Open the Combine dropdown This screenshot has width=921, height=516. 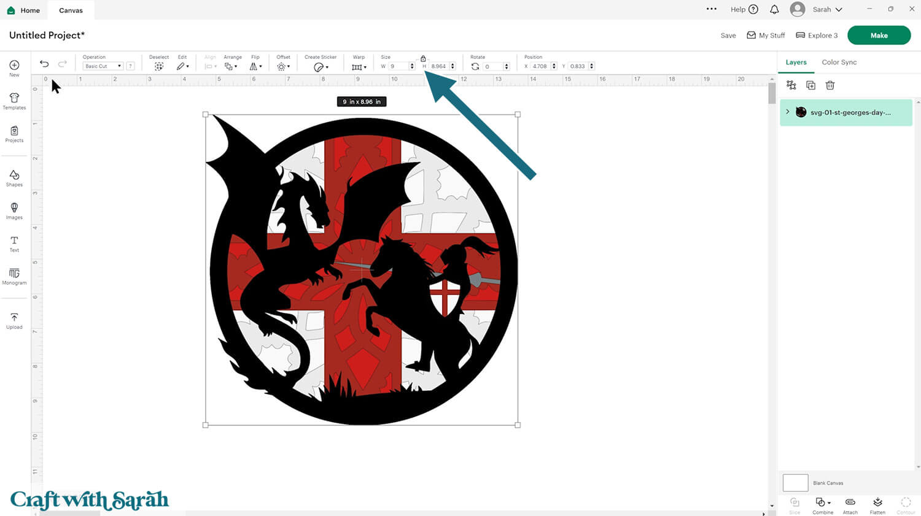(823, 502)
